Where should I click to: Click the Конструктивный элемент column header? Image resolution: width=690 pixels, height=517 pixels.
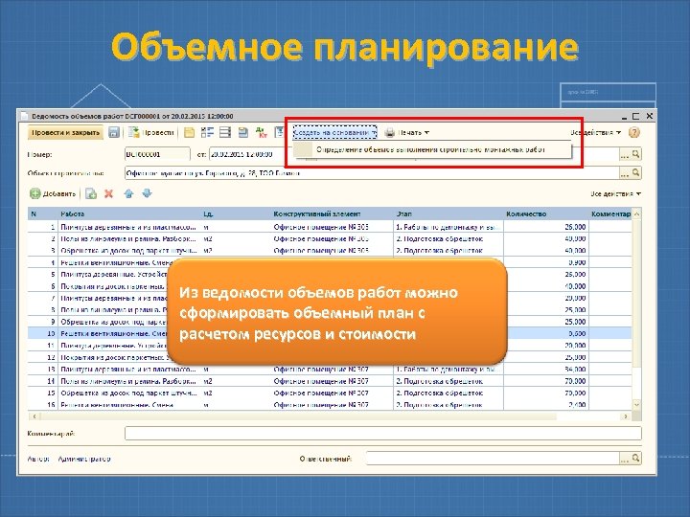[333, 214]
